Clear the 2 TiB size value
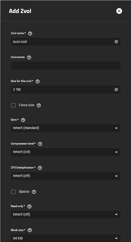 pos(116,90)
